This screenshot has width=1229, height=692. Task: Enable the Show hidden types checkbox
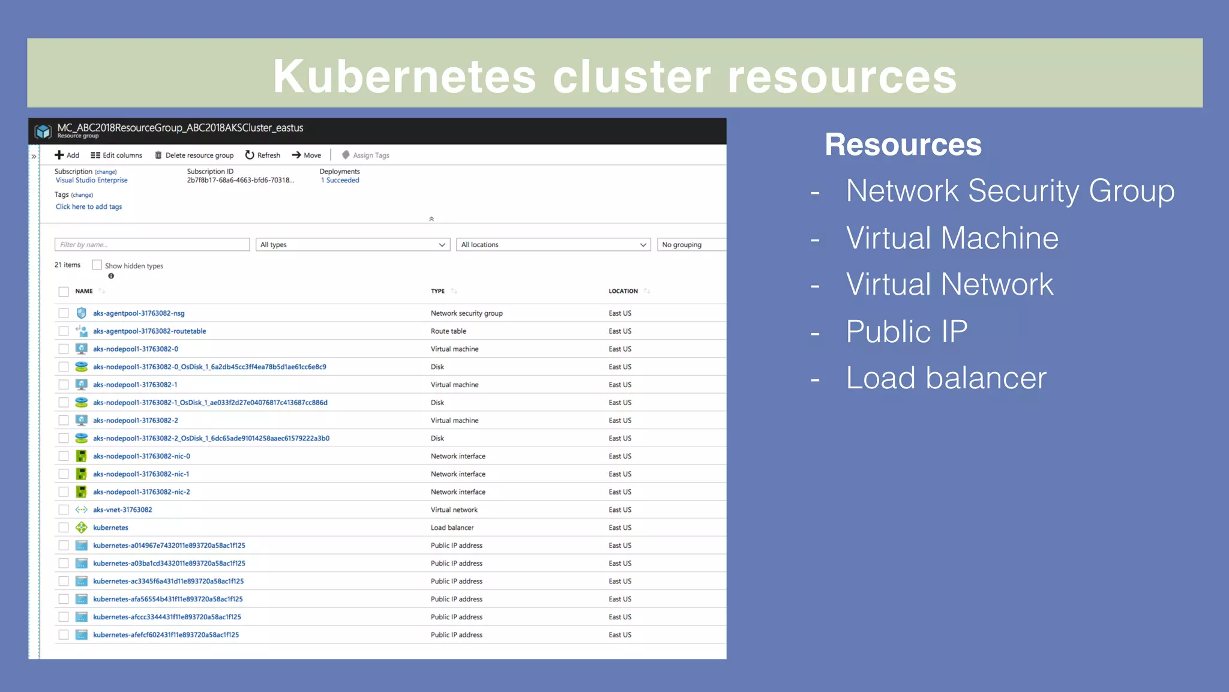coord(97,265)
